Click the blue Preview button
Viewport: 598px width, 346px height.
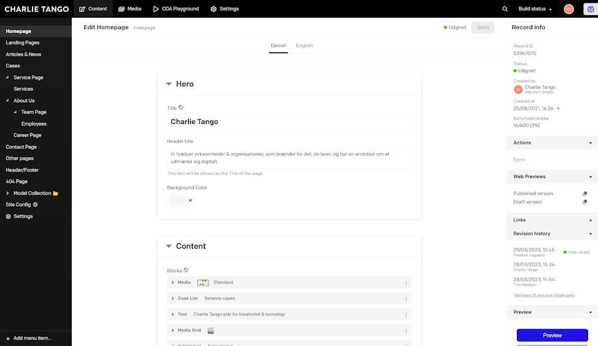coord(552,335)
